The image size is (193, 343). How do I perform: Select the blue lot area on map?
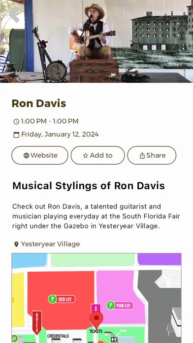click(x=29, y=261)
